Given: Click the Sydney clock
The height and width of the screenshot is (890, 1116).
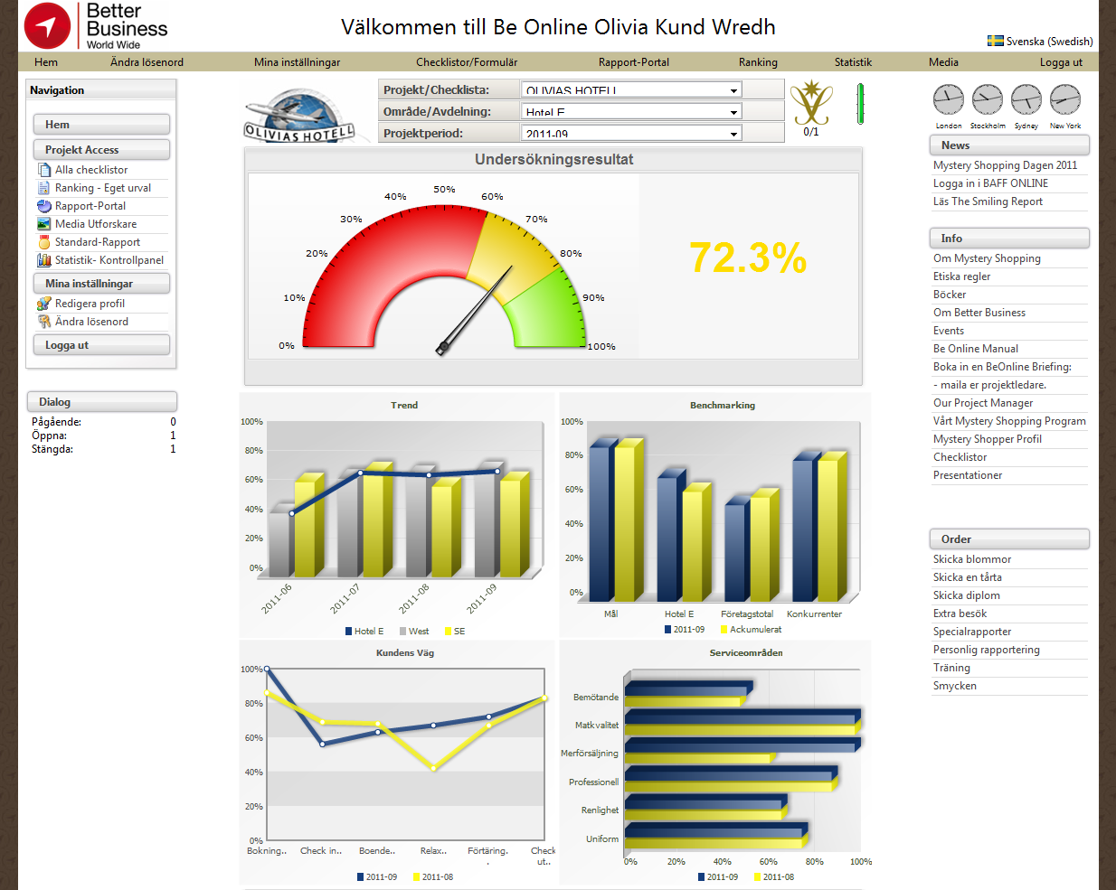Looking at the screenshot, I should [x=1026, y=99].
